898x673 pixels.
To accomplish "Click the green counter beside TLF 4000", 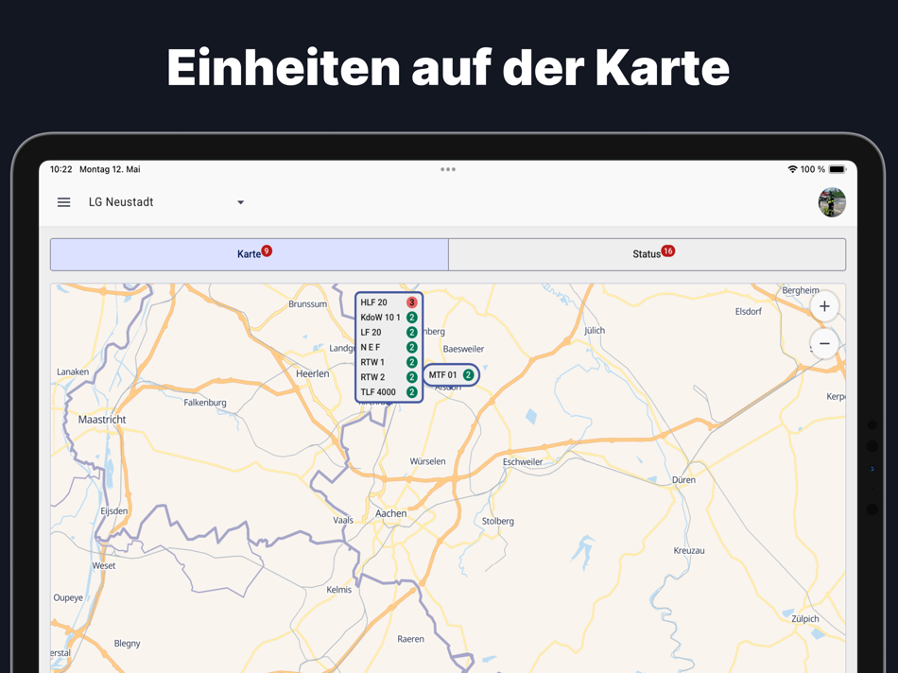I will click(410, 391).
